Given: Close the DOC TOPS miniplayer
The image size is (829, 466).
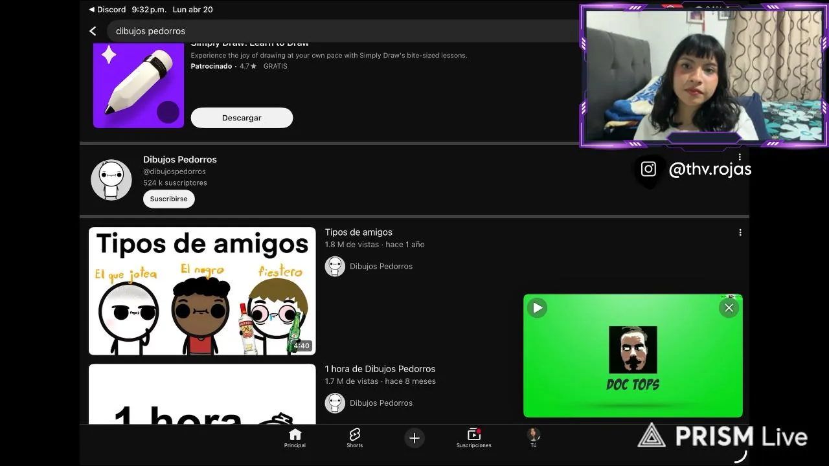Looking at the screenshot, I should (x=729, y=308).
